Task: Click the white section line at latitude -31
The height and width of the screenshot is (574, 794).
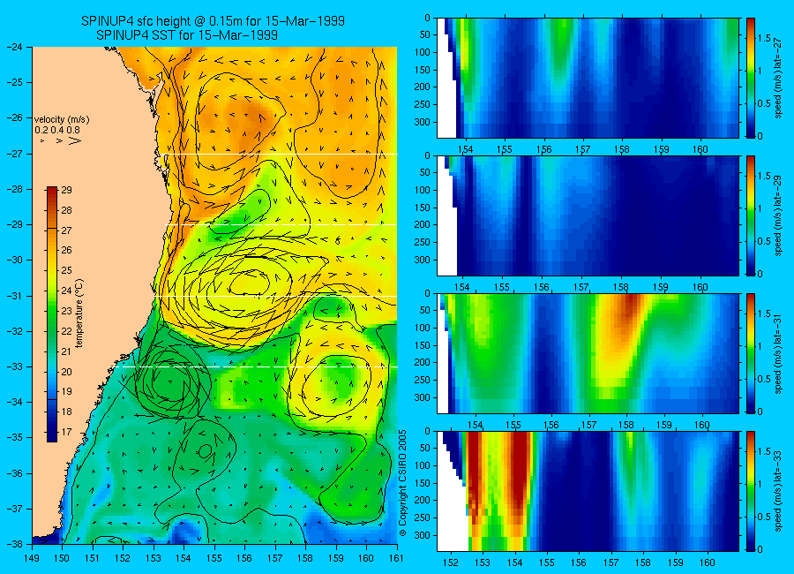Action: pyautogui.click(x=277, y=296)
